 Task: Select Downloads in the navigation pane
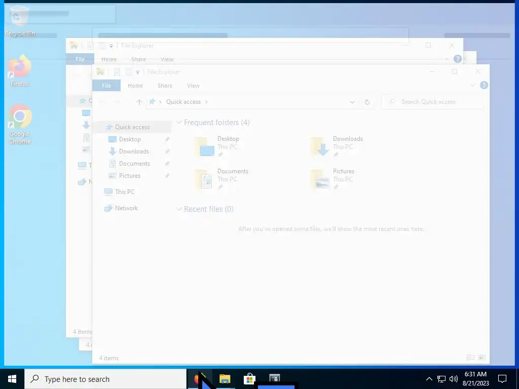click(134, 151)
